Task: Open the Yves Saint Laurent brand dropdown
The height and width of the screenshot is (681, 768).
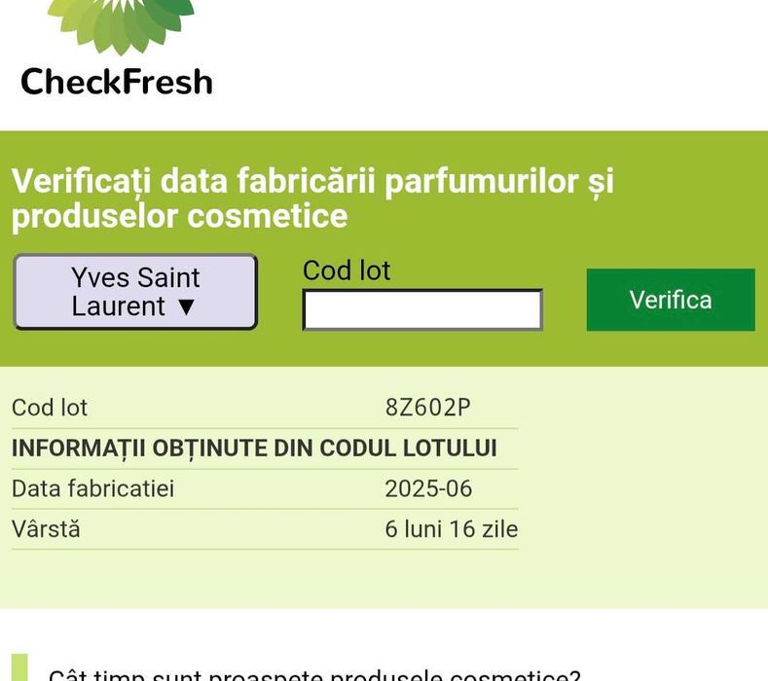Action: pyautogui.click(x=135, y=292)
